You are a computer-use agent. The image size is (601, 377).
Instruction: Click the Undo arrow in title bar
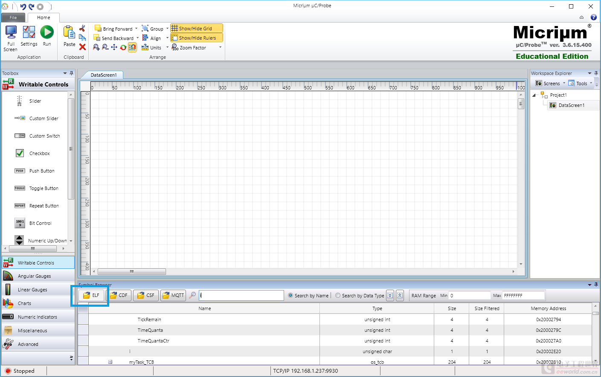[23, 6]
